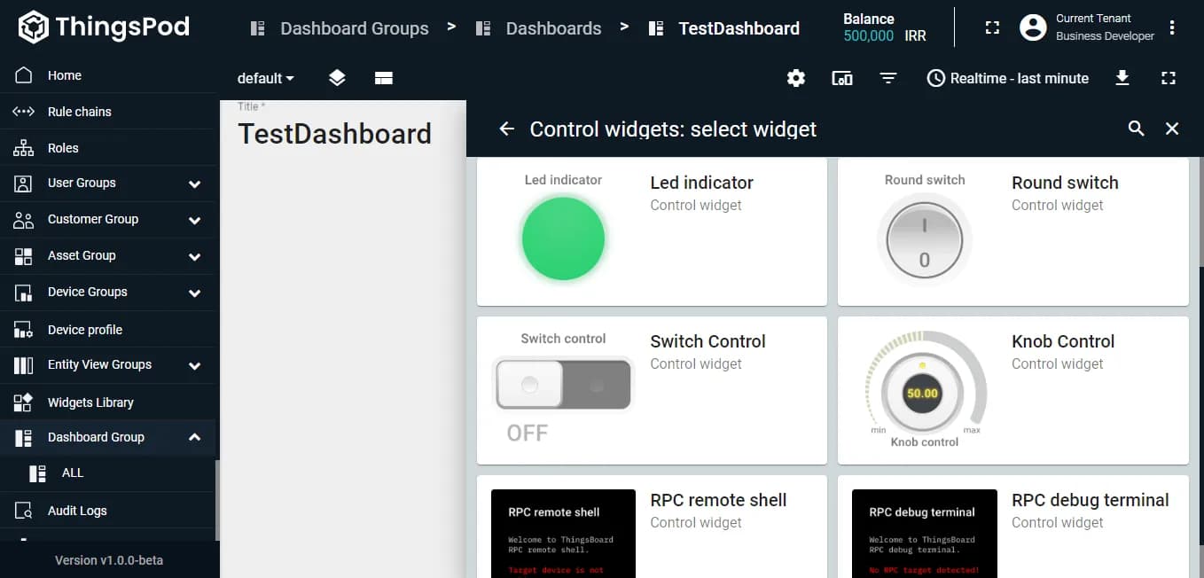Select the Round switch widget
Screen dimensions: 1204x578
[1012, 231]
